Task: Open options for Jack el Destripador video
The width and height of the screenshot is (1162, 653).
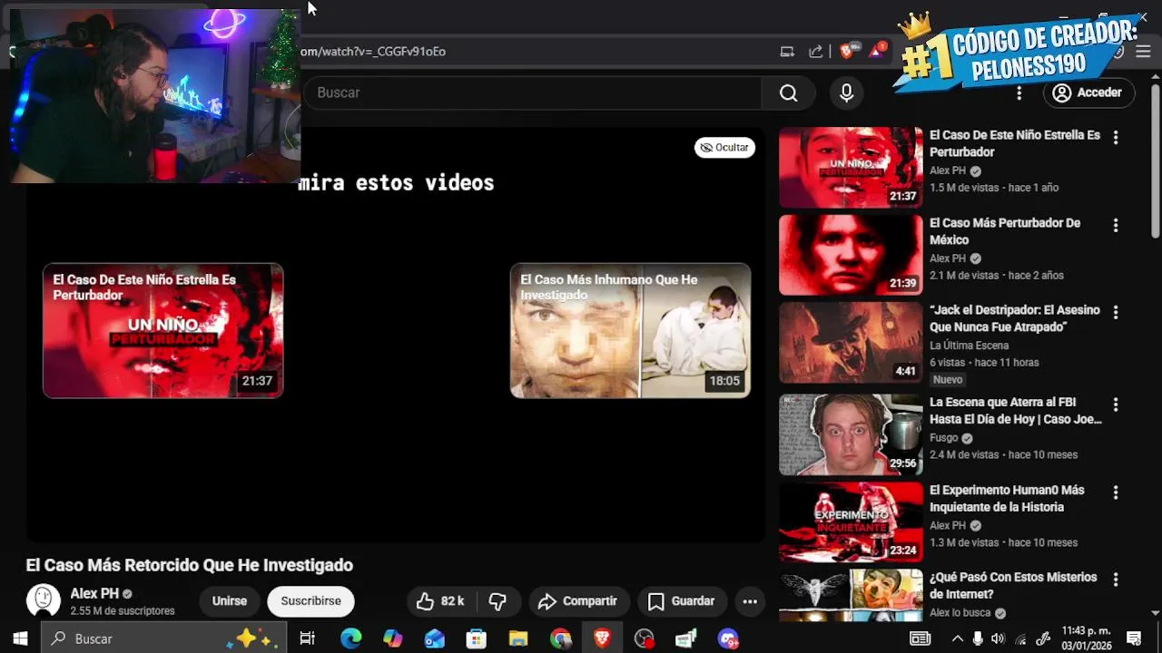Action: click(x=1116, y=312)
